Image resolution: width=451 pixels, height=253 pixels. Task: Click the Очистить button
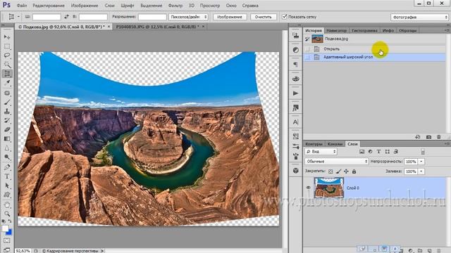263,17
